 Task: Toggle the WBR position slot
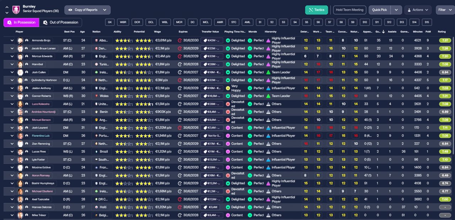pos(123,22)
